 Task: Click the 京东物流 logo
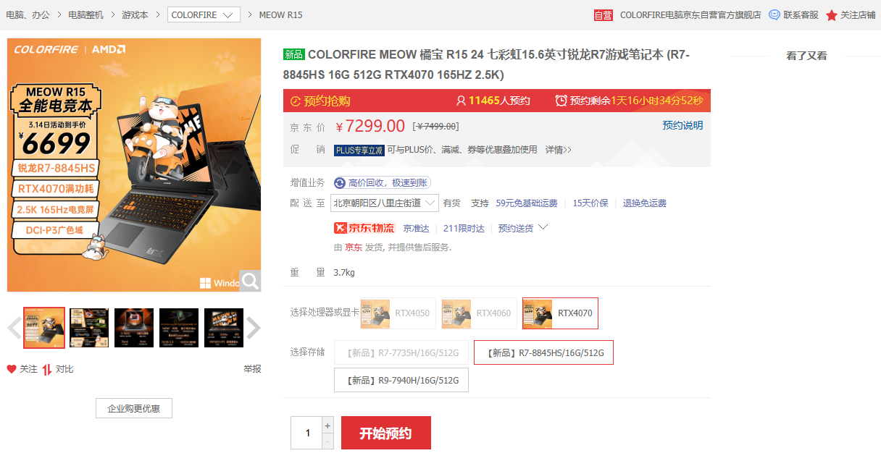tap(364, 228)
